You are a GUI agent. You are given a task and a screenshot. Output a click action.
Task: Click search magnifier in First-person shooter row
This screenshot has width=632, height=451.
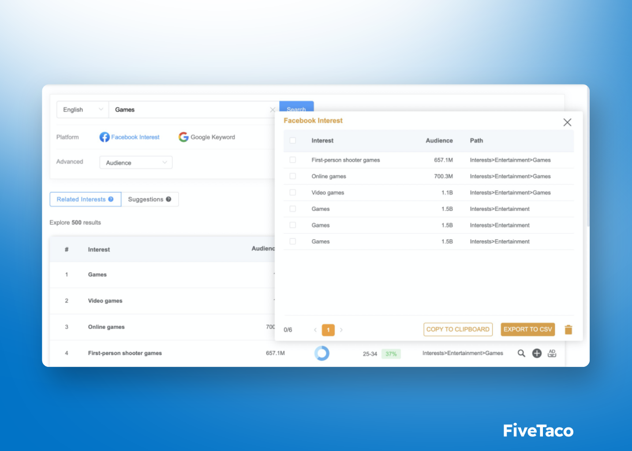(521, 353)
